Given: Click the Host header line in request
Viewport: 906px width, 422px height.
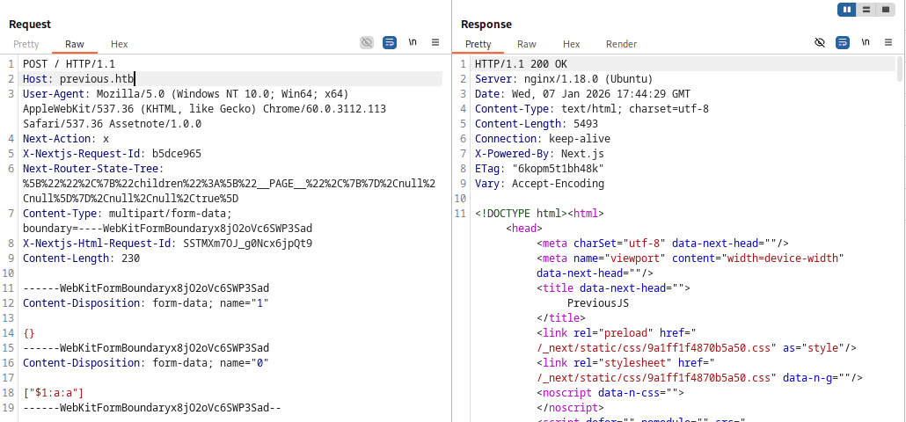Looking at the screenshot, I should click(x=79, y=79).
